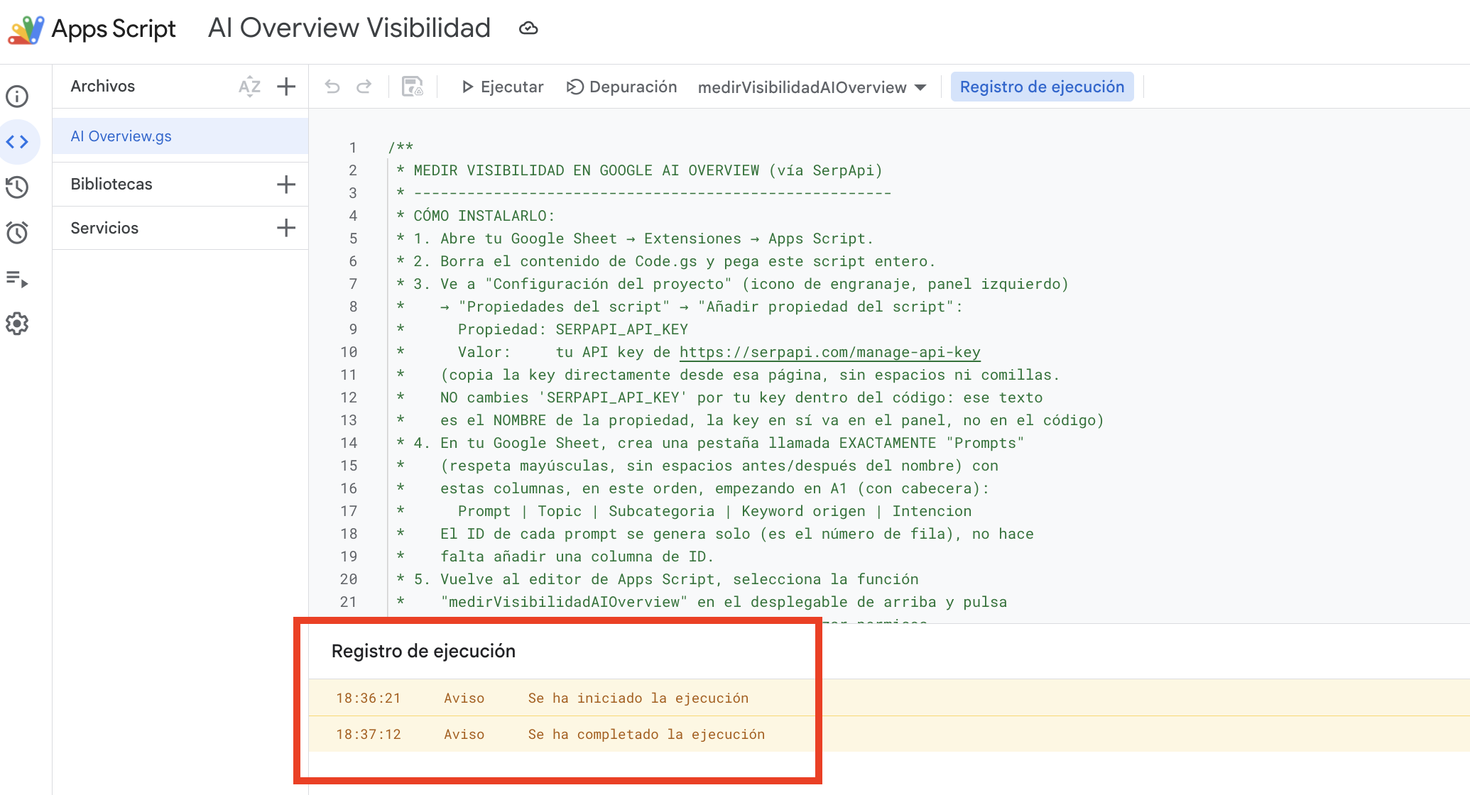
Task: Select the code Editor sidebar icon
Action: click(17, 142)
